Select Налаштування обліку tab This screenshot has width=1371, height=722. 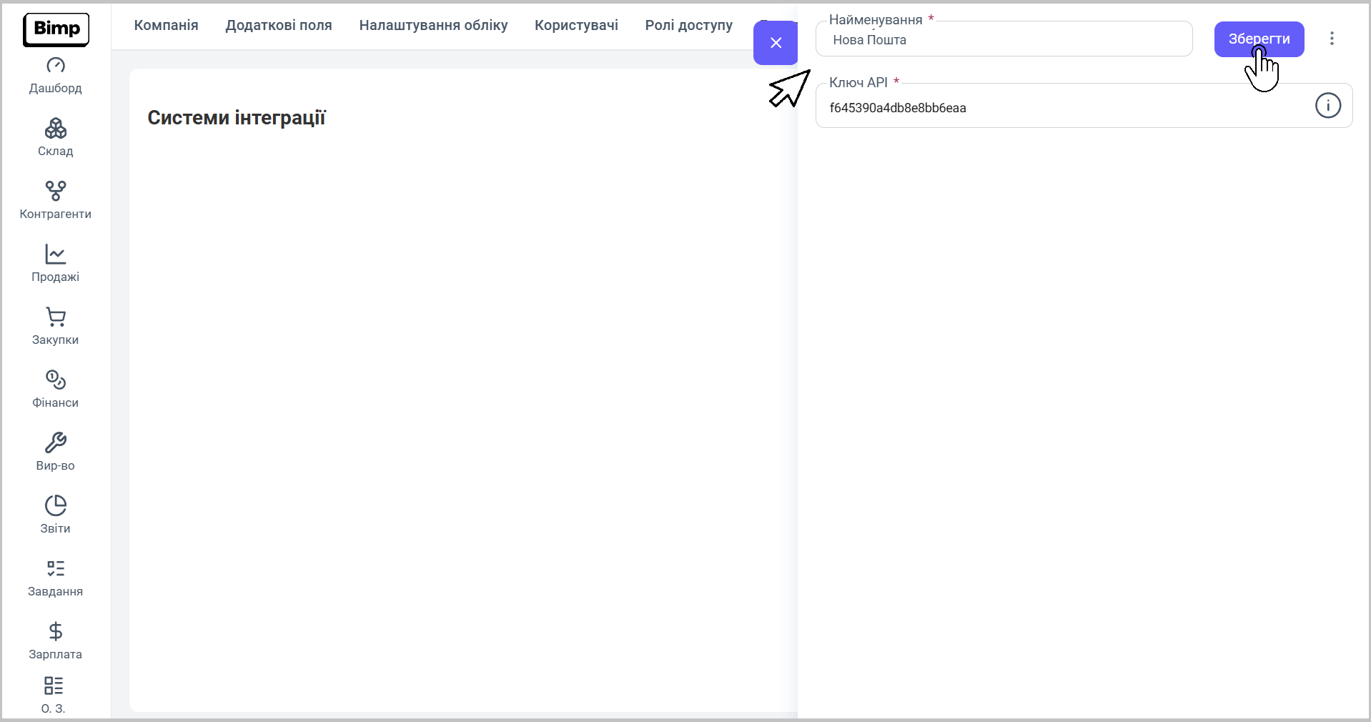433,26
